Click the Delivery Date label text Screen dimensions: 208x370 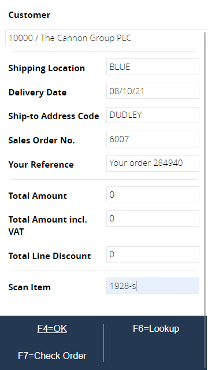(37, 92)
